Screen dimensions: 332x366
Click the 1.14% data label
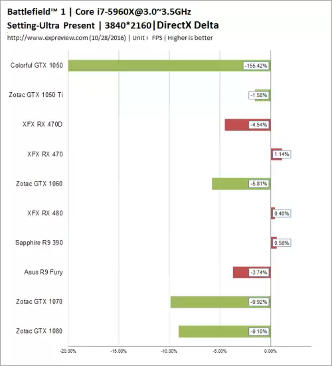coord(282,154)
